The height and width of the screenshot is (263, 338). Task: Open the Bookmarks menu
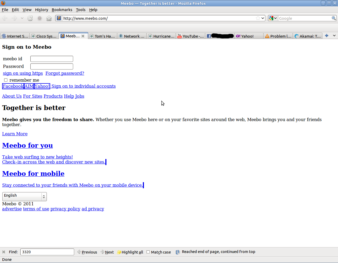tap(62, 10)
